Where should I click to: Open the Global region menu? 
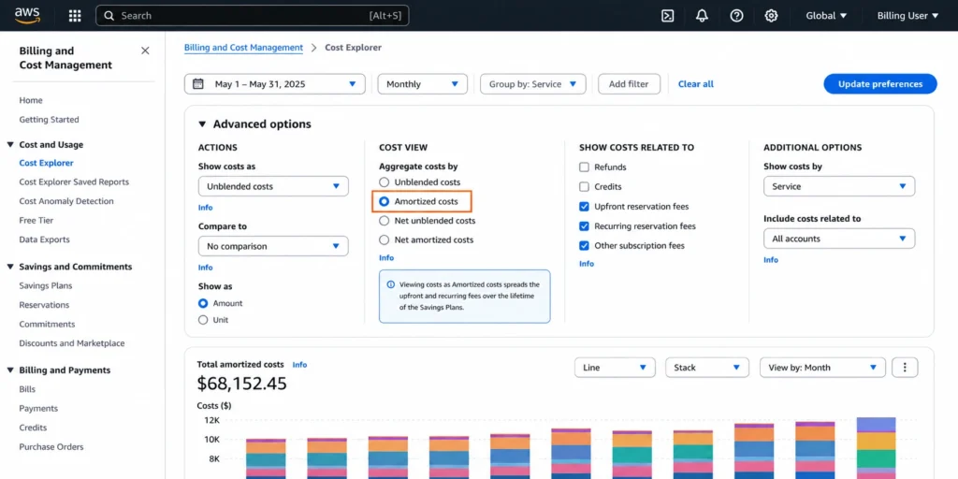point(826,16)
